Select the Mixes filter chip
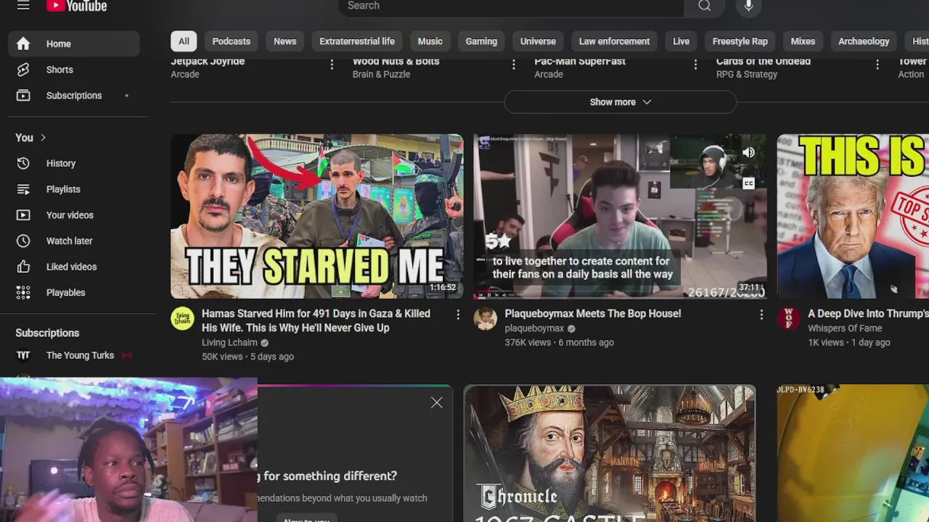 [x=803, y=41]
